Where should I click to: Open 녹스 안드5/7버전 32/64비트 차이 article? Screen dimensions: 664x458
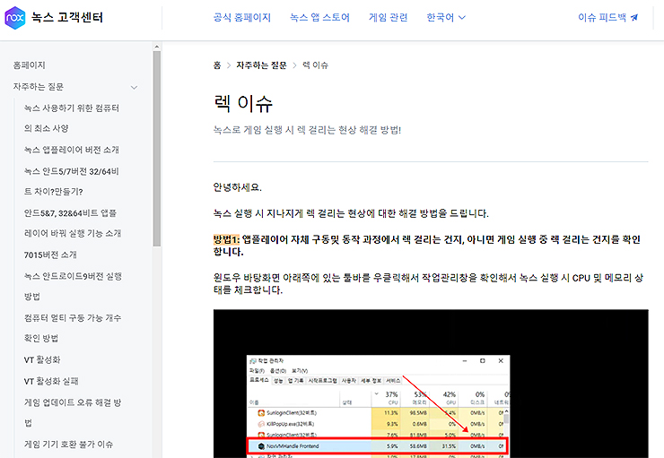[x=72, y=181]
